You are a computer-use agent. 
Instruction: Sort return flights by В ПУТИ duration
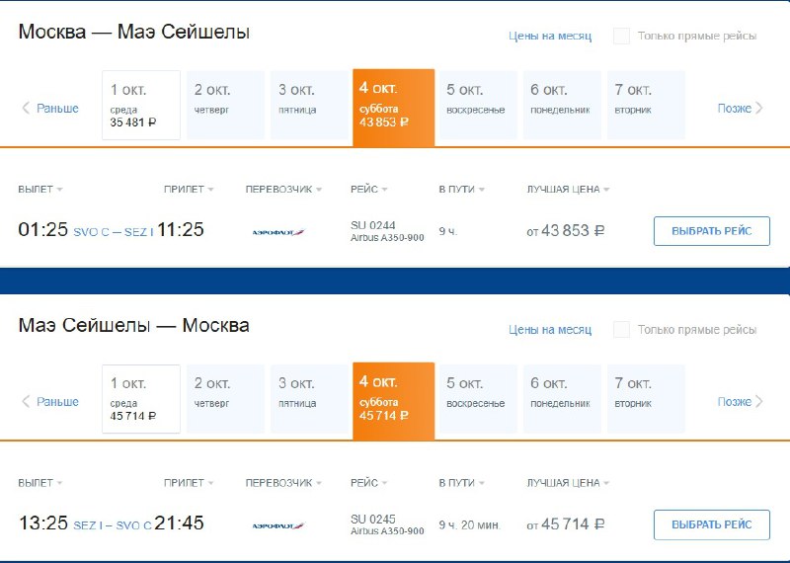(x=461, y=483)
